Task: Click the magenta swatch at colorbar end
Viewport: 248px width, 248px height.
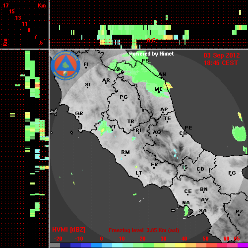Action: point(243,246)
